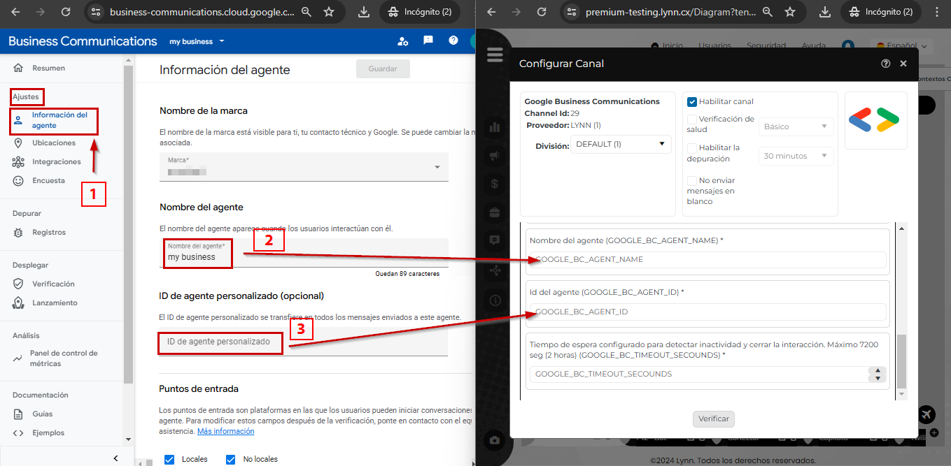Follow the Más información link
The height and width of the screenshot is (466, 951).
point(225,432)
